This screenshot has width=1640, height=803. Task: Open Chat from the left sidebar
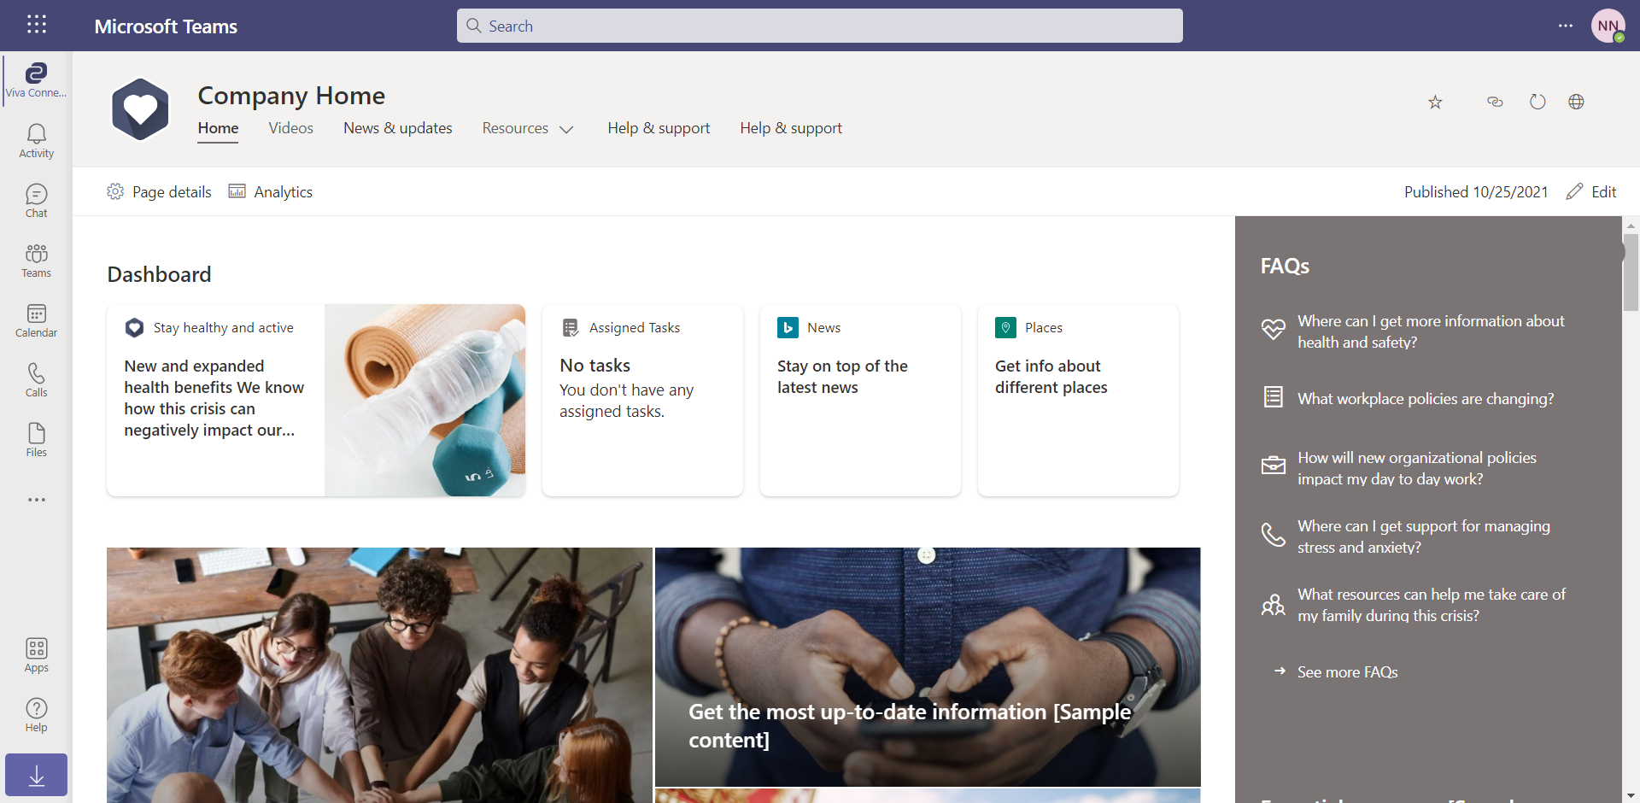coord(36,200)
